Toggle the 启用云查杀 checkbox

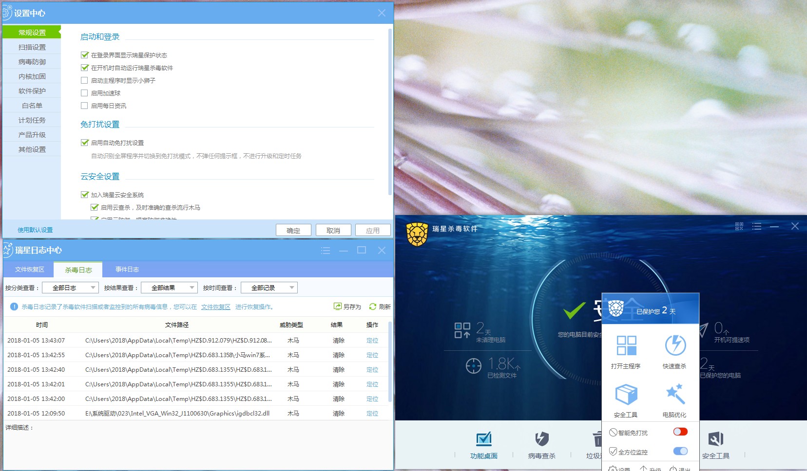tap(95, 207)
